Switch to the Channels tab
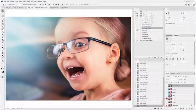196x110 pixels. coord(173,73)
